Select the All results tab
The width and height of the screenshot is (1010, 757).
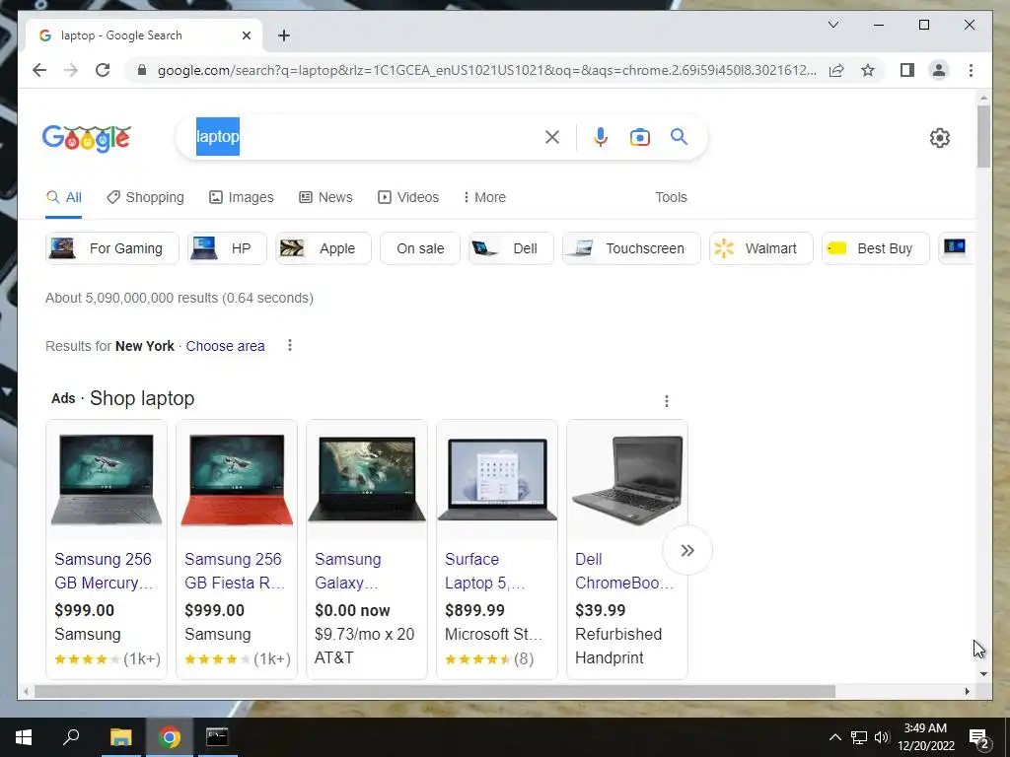64,197
